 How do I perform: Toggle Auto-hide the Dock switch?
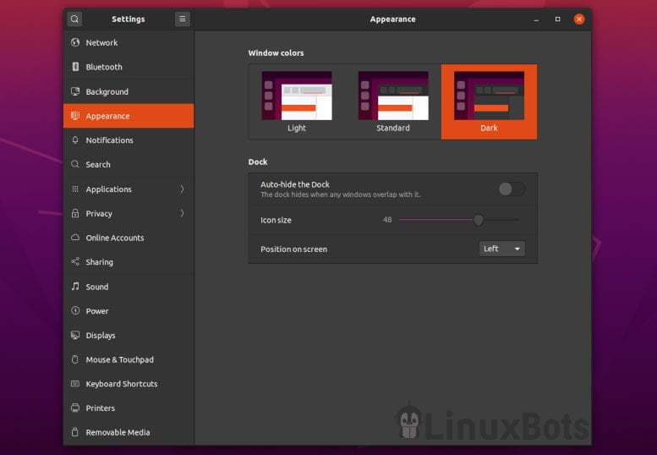click(x=512, y=189)
